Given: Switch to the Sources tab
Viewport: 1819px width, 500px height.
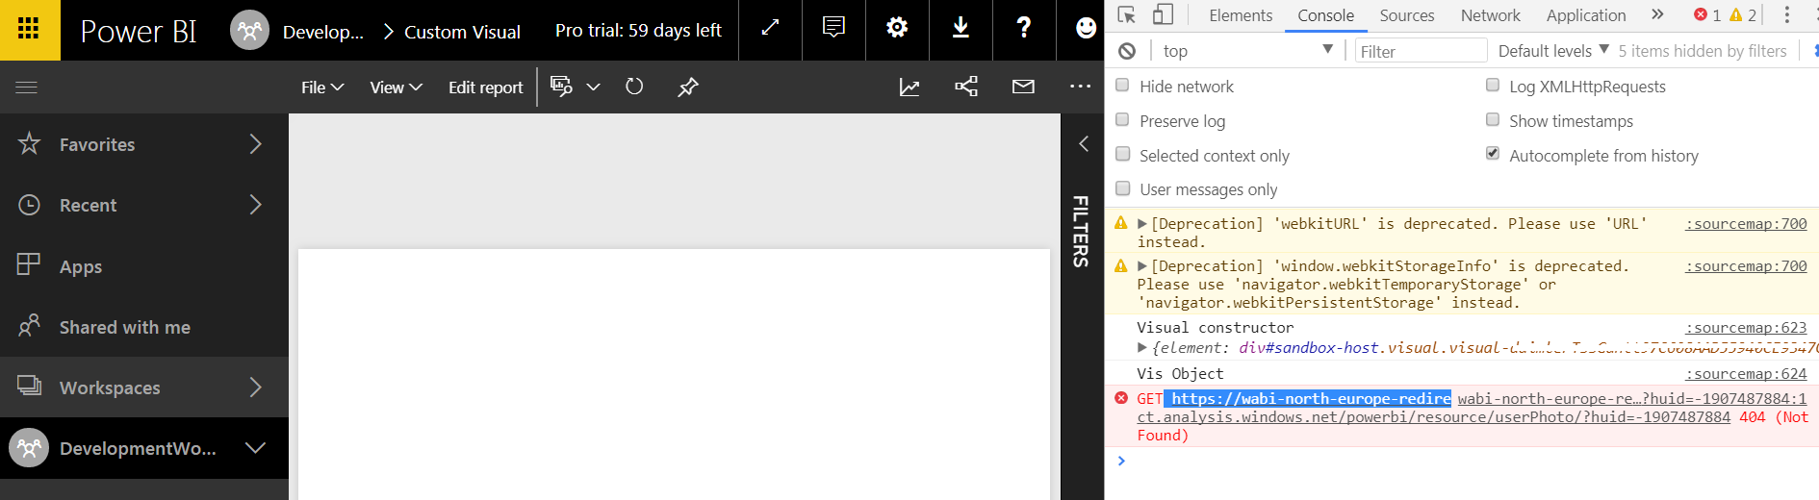Looking at the screenshot, I should tap(1406, 15).
